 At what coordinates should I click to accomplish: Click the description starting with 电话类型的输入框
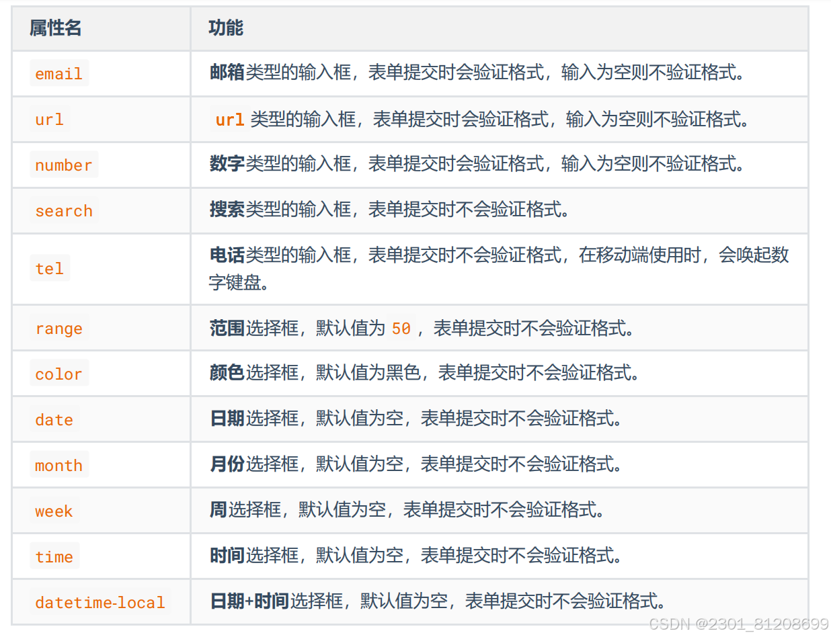click(x=499, y=269)
